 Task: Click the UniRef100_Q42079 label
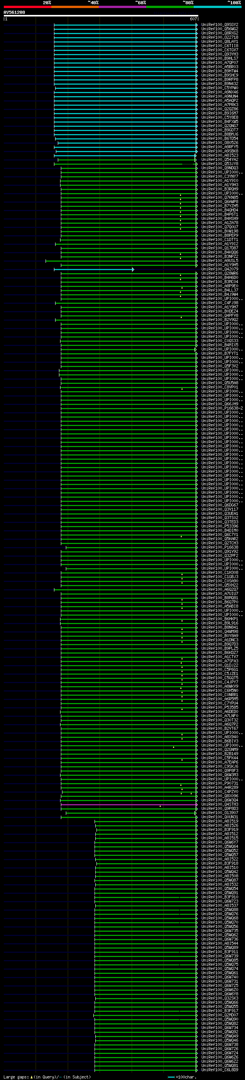click(219, 269)
